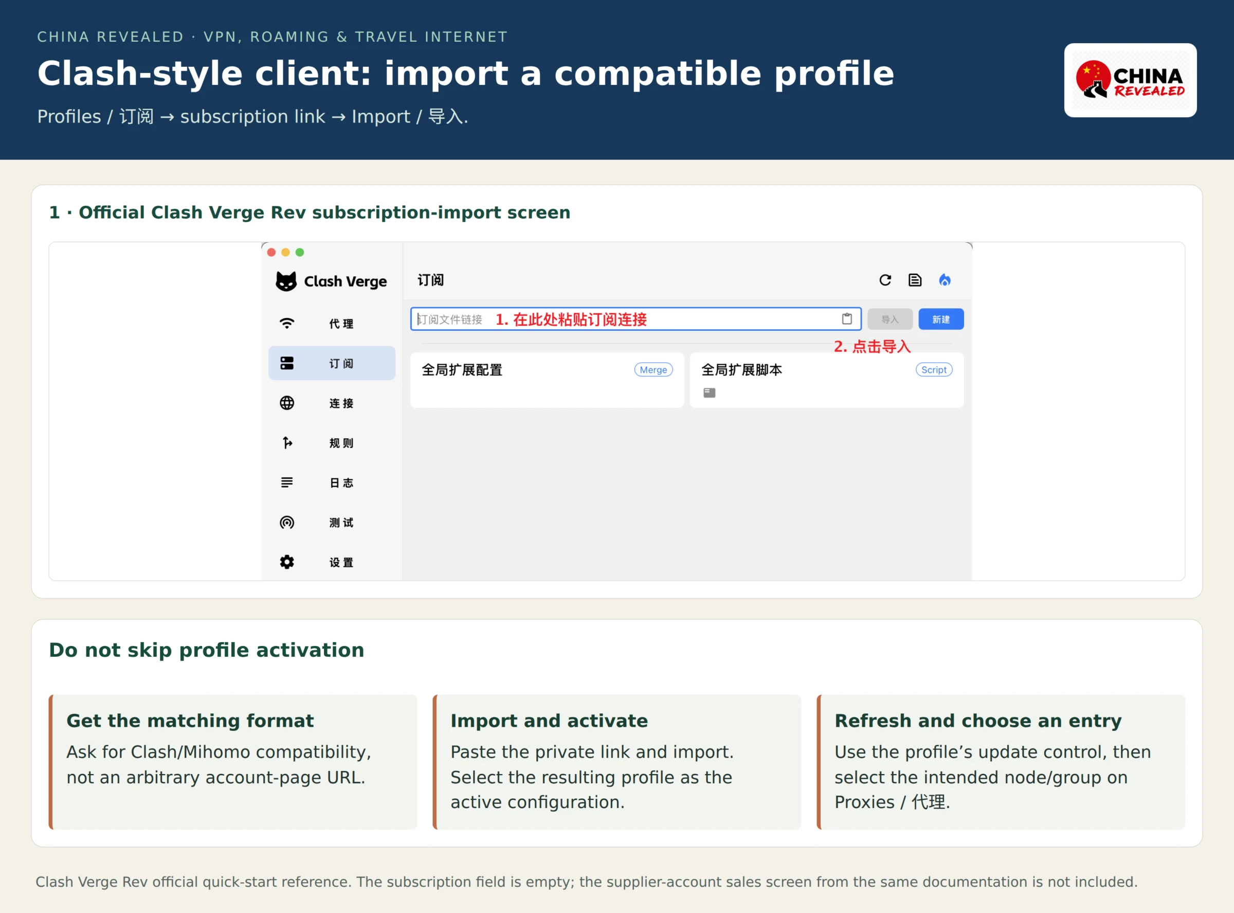The width and height of the screenshot is (1234, 913).
Task: Click "Get the matching format" card title
Action: pyautogui.click(x=190, y=721)
